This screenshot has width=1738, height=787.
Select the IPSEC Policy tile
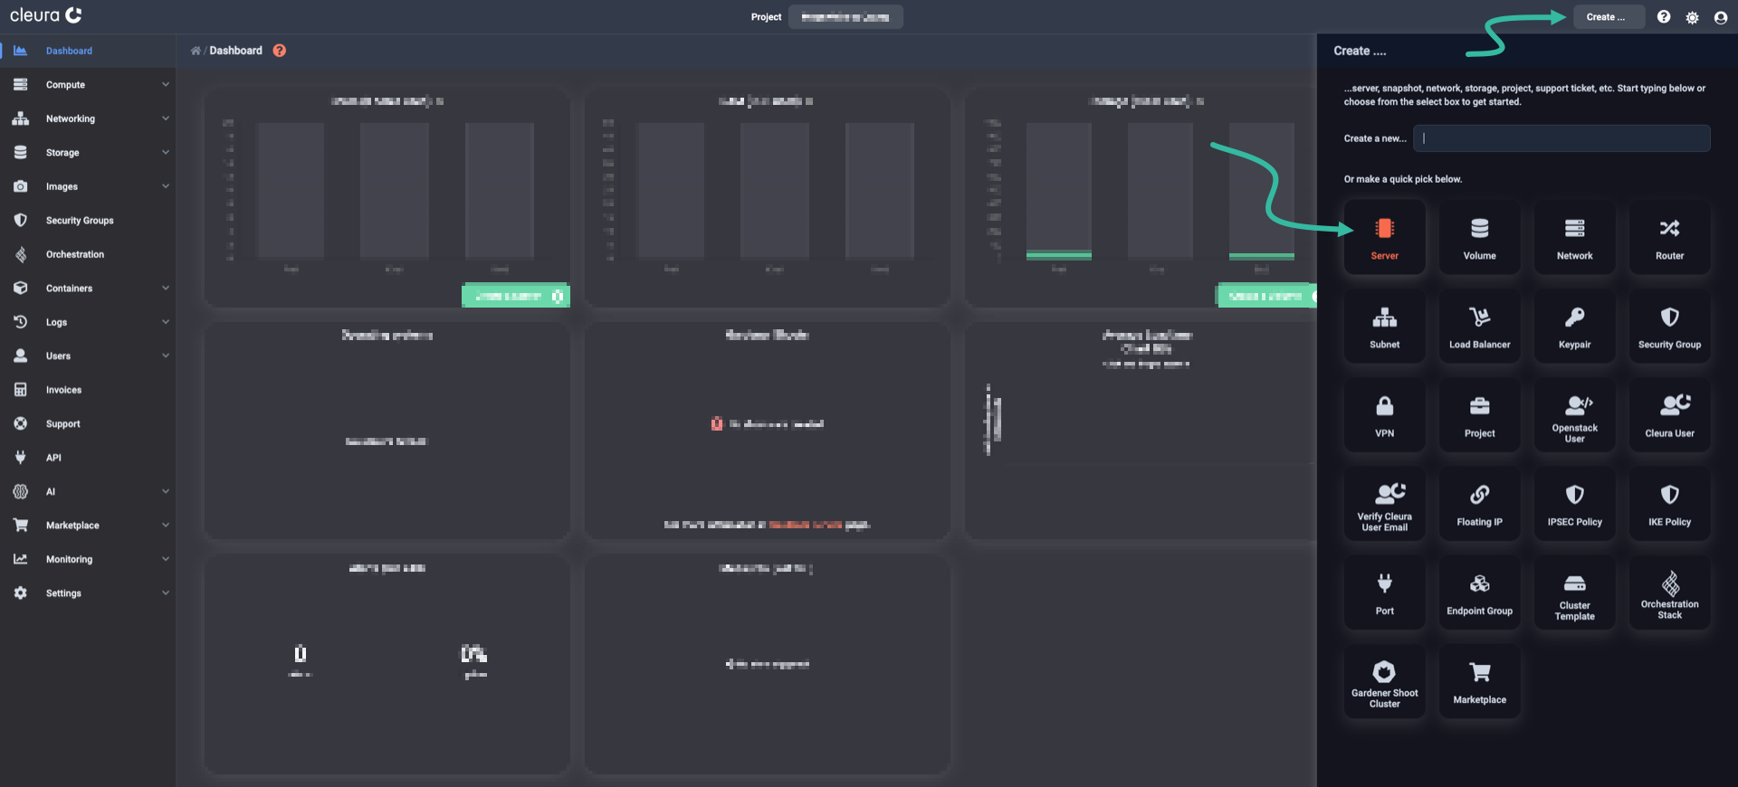coord(1574,504)
